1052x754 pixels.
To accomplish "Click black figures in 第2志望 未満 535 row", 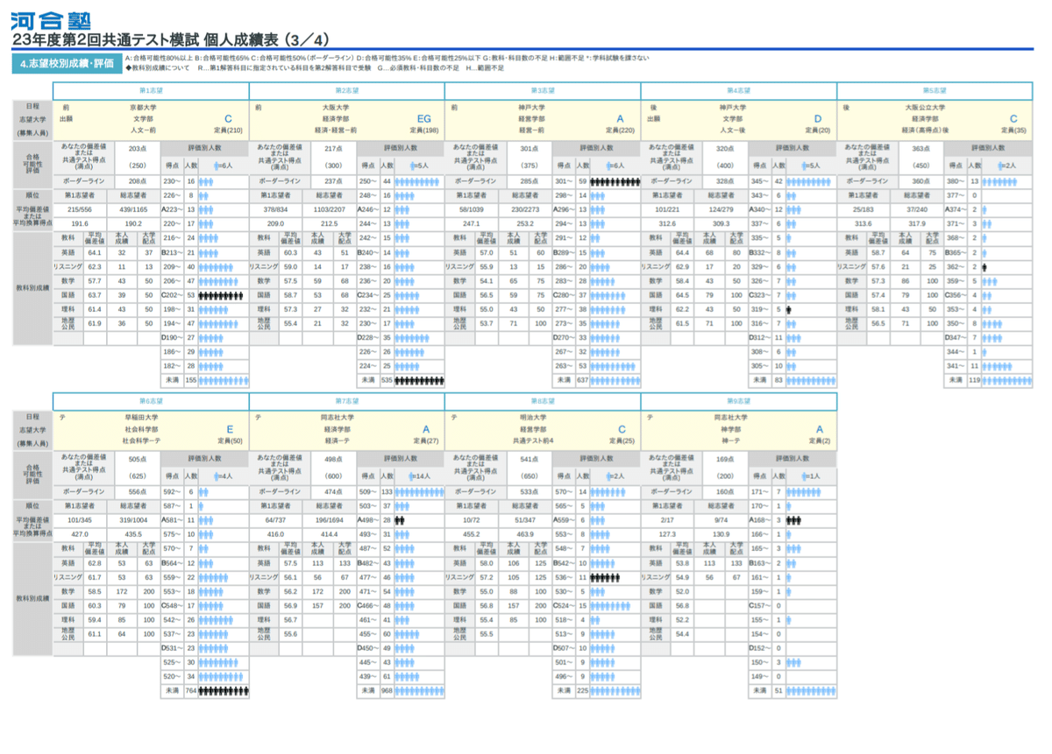I will 419,381.
